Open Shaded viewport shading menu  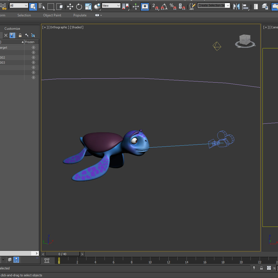click(77, 27)
